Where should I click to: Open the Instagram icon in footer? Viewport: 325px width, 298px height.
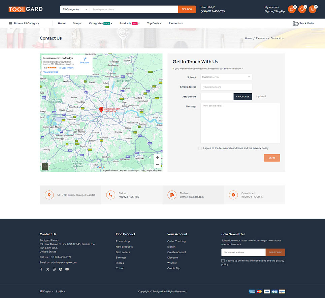pyautogui.click(x=54, y=269)
